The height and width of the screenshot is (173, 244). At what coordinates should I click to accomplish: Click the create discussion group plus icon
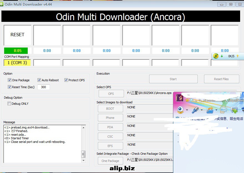(x=234, y=110)
